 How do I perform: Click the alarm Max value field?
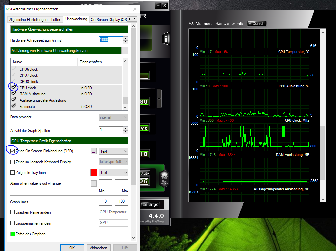[x=122, y=183]
